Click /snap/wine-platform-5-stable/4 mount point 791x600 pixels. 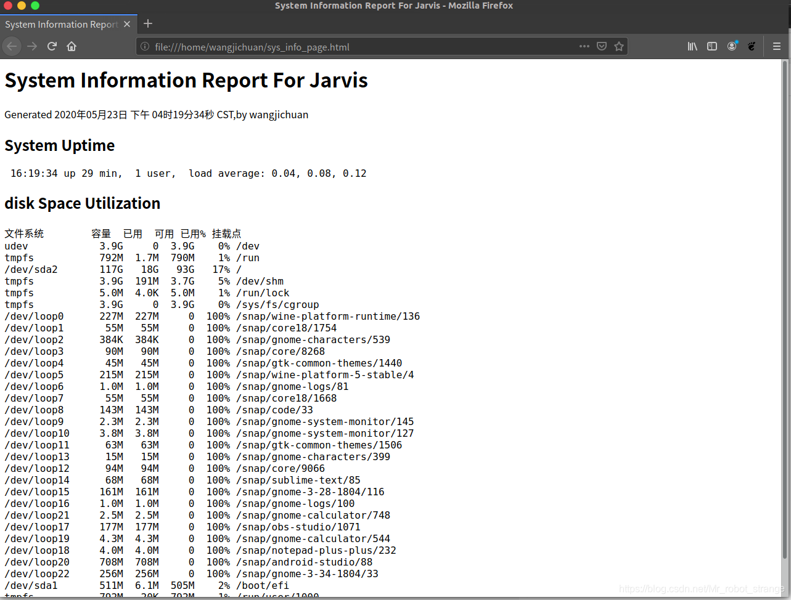(325, 375)
